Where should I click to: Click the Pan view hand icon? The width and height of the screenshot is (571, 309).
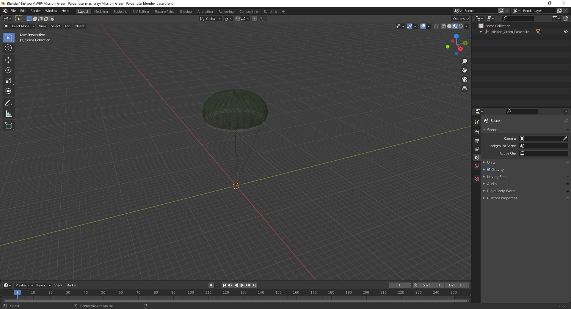464,70
